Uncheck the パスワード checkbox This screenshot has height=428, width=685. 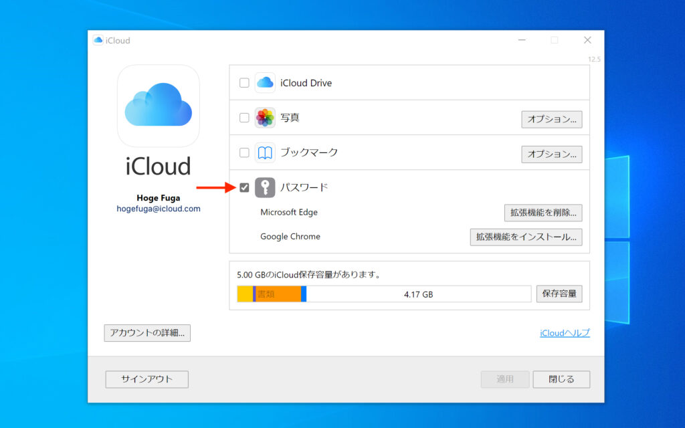pos(244,188)
